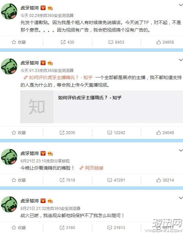Expand options chevron on 01:33 post
Image resolution: width=183 pixels, height=233 pixels.
(x=181, y=60)
